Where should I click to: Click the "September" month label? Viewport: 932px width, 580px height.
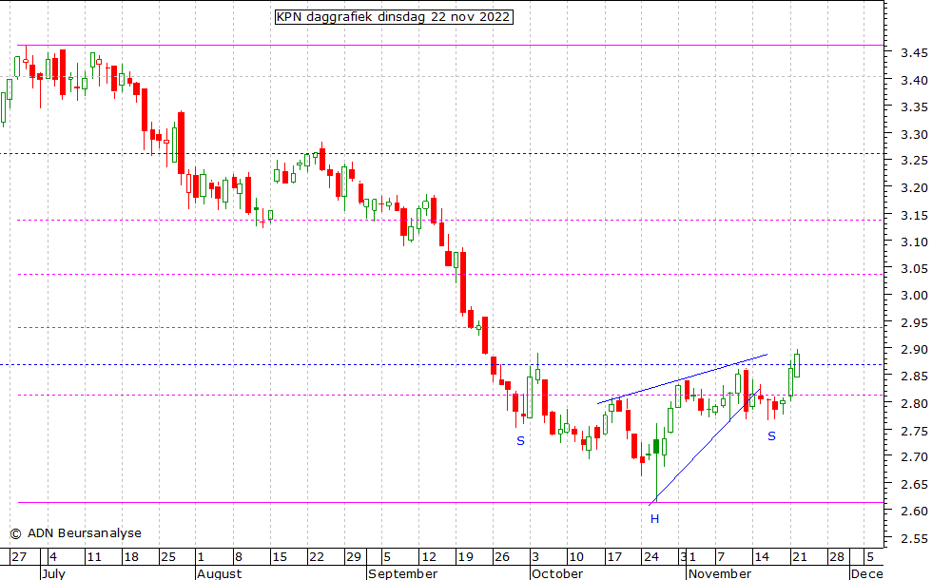tap(403, 573)
